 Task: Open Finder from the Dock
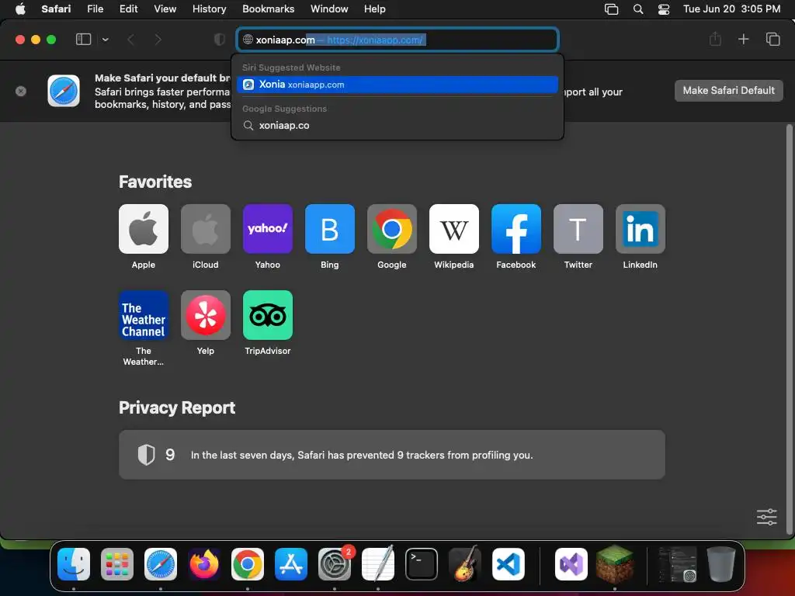pos(74,564)
